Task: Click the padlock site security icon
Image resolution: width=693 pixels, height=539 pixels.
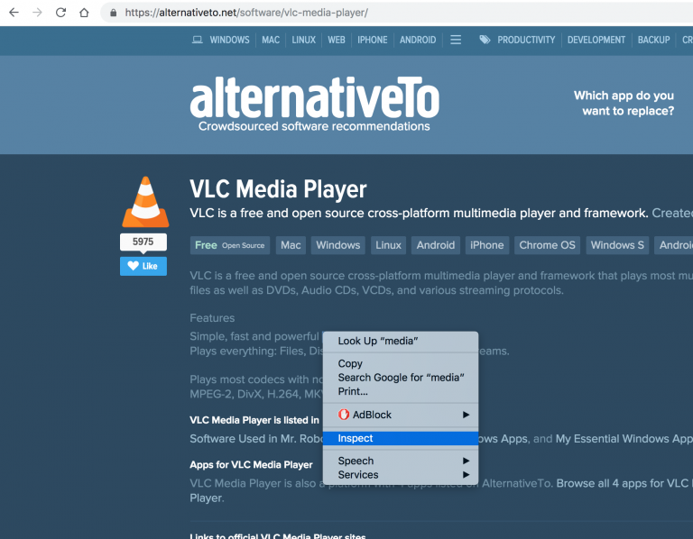Action: click(114, 13)
